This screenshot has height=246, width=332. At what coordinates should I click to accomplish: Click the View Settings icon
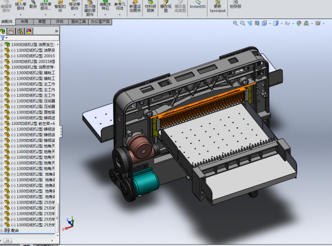point(318,23)
